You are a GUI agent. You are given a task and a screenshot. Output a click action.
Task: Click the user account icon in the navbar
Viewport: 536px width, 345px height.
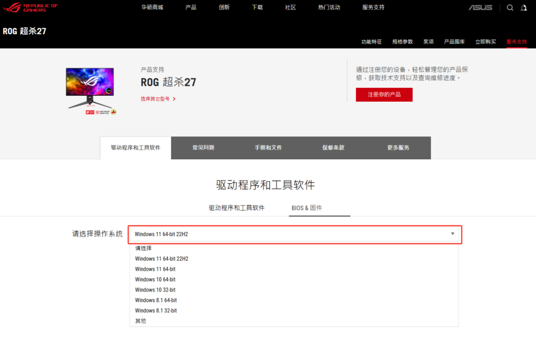tap(526, 7)
